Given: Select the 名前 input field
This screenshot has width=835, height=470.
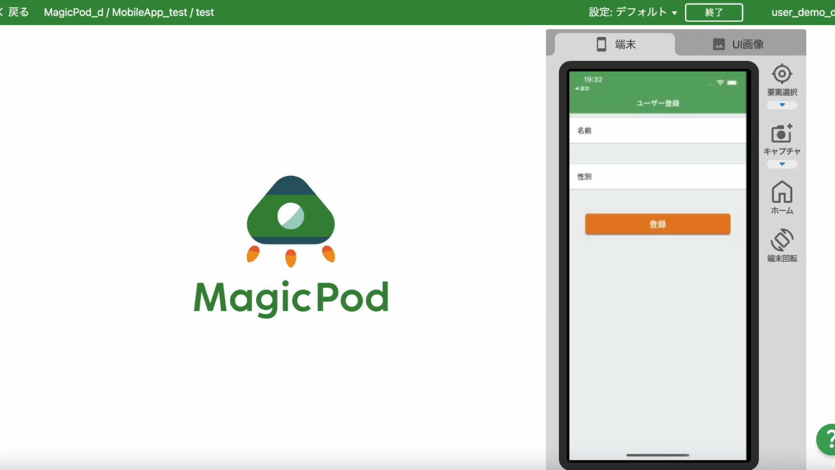Looking at the screenshot, I should pos(657,130).
